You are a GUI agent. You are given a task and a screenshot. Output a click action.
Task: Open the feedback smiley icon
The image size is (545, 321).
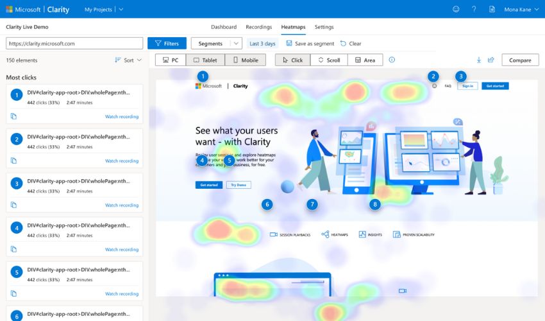456,10
